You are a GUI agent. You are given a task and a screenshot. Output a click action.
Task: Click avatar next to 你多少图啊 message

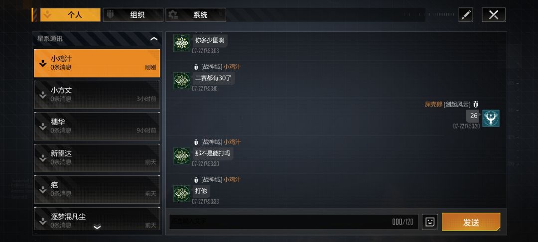[181, 43]
